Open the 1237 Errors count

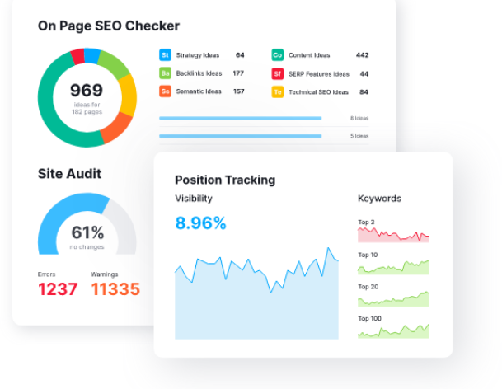click(58, 288)
